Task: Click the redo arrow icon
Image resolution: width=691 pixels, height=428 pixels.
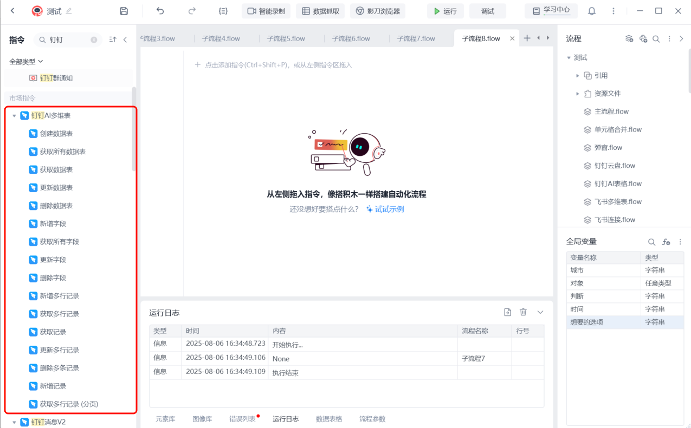Action: (x=192, y=11)
